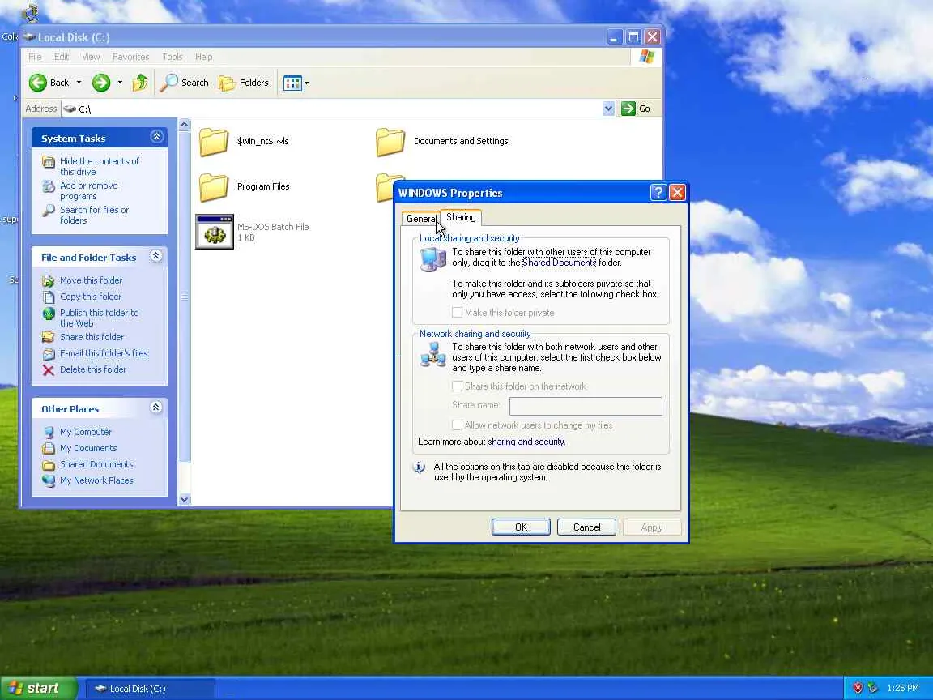Open the Views toolbar icon
This screenshot has height=700, width=933.
(x=292, y=83)
